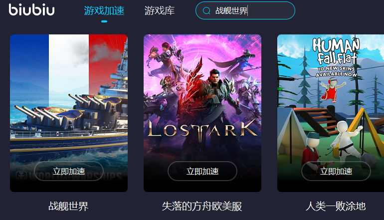Viewport: 384px width, 220px height.
Task: Select the 失落的方舟欧美服 game title
Action: (202, 206)
